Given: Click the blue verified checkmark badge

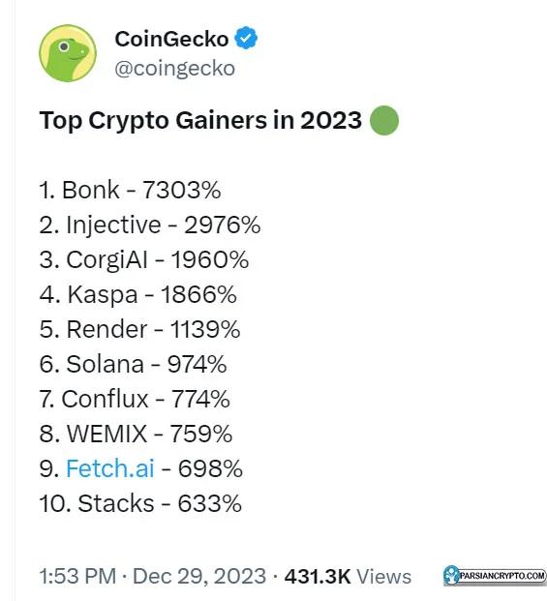Looking at the screenshot, I should [246, 39].
